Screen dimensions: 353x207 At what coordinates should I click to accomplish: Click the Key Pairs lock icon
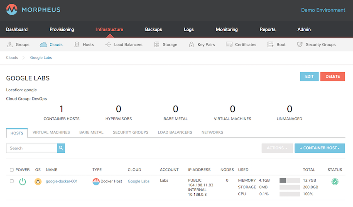191,44
